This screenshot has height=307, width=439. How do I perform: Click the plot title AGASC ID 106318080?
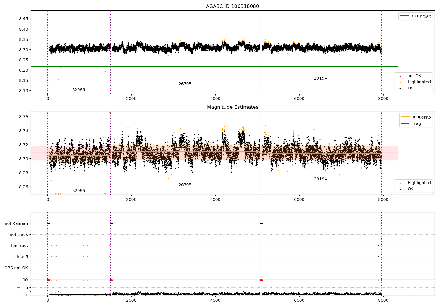tap(232, 6)
